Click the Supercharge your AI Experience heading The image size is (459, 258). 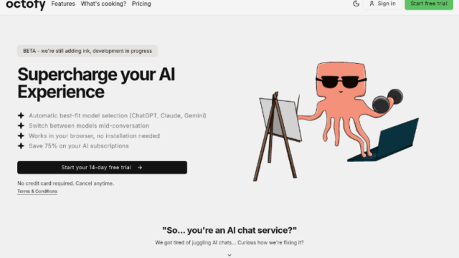[x=96, y=83]
